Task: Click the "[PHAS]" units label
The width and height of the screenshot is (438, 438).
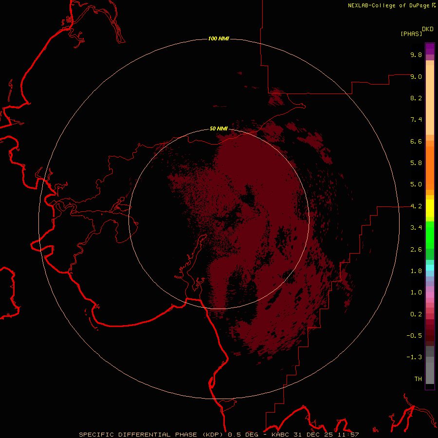Action: (411, 34)
